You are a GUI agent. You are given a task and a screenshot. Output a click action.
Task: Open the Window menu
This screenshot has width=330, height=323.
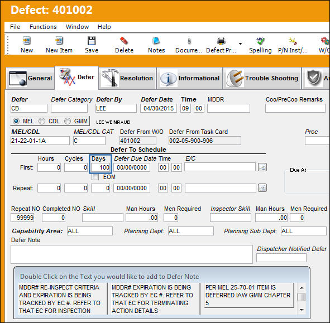pos(77,27)
